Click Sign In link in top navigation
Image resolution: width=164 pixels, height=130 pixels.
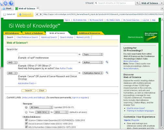(67, 20)
